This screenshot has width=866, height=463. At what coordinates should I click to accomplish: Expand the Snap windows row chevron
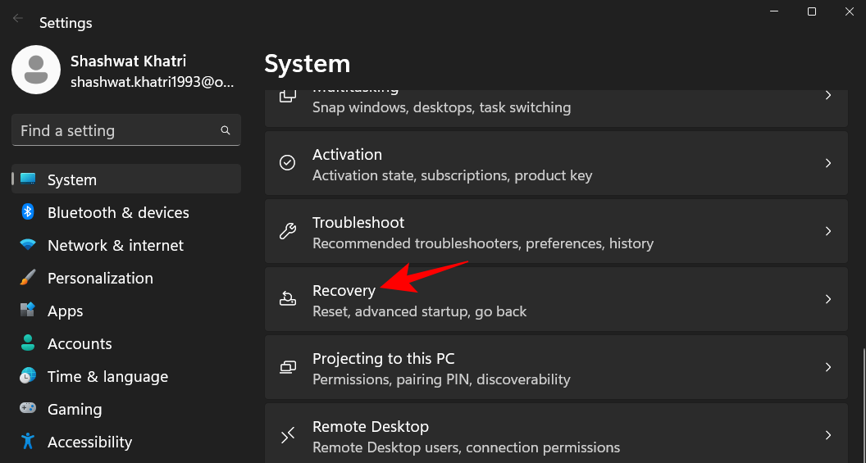828,96
